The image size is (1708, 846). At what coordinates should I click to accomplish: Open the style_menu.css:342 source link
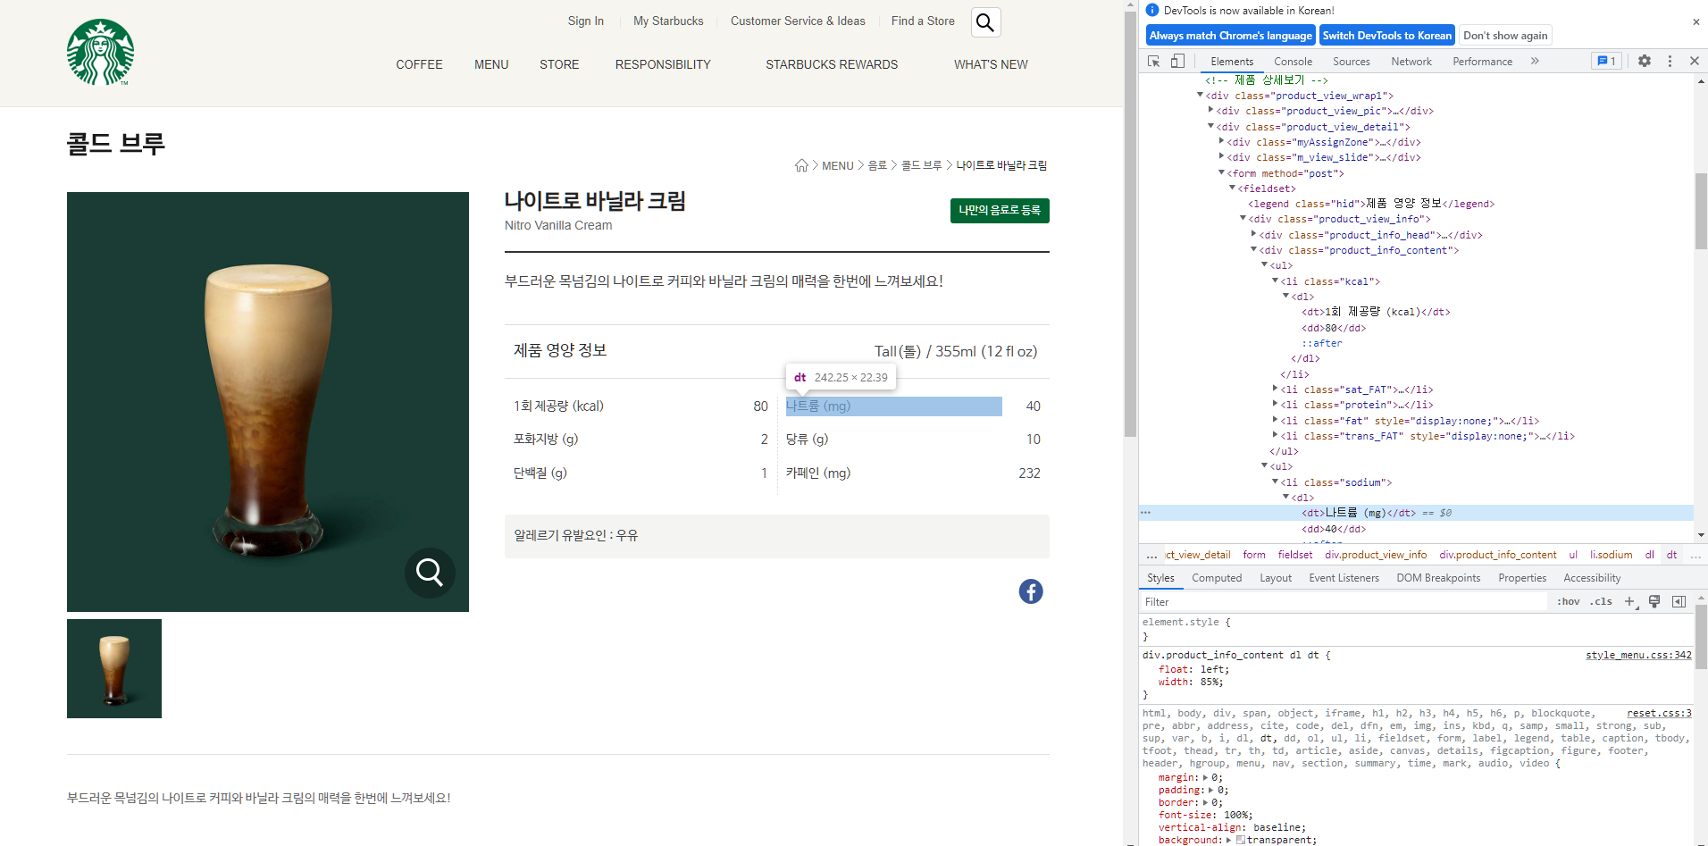[1638, 655]
